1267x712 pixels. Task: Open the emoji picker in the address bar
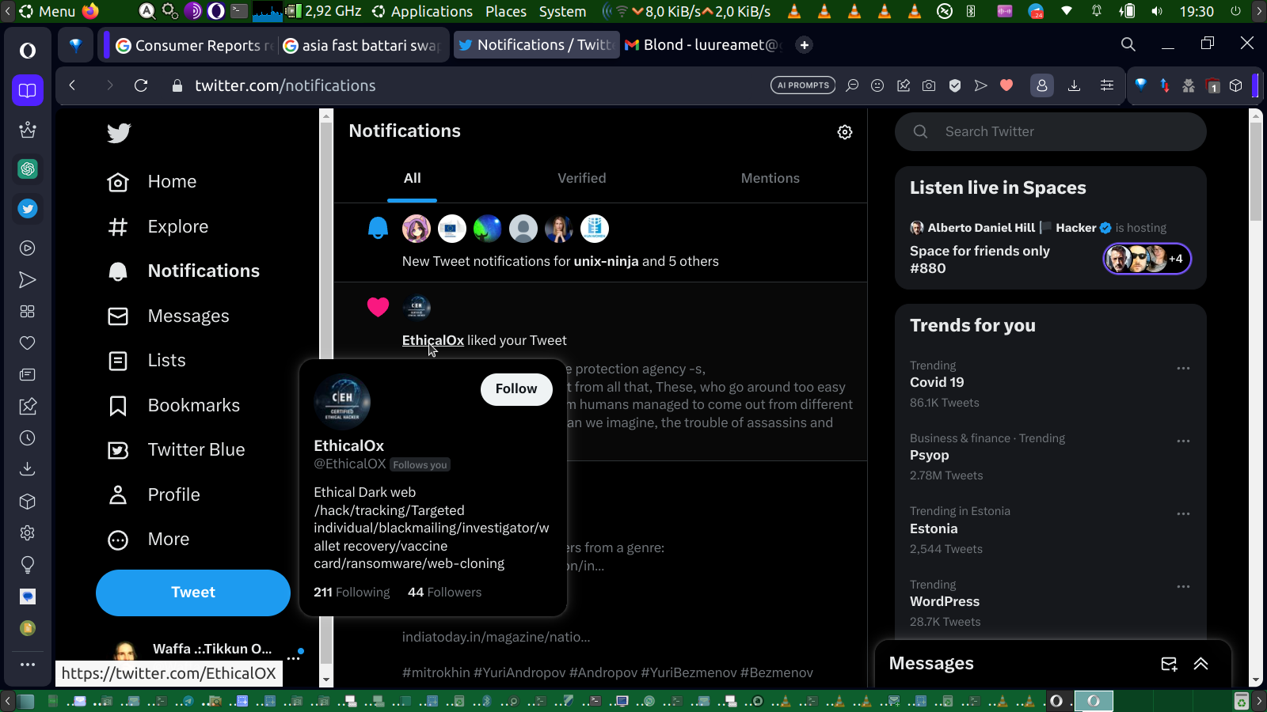pyautogui.click(x=877, y=85)
